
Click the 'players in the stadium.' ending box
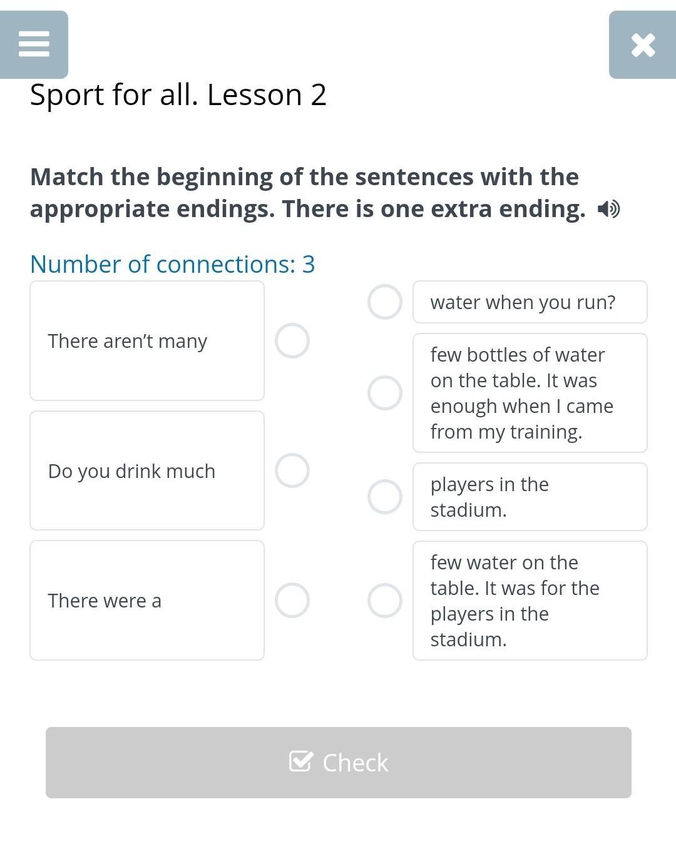click(x=530, y=497)
